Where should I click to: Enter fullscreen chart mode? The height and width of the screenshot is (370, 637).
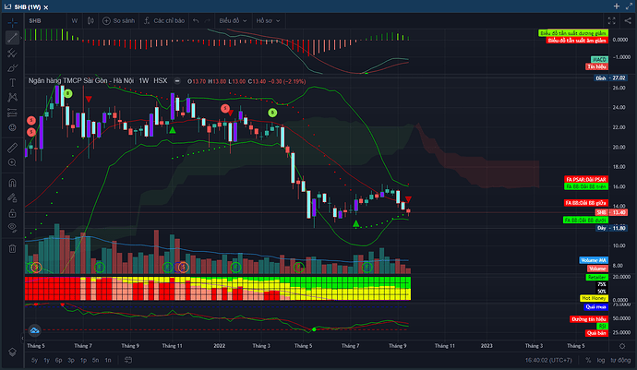611,20
